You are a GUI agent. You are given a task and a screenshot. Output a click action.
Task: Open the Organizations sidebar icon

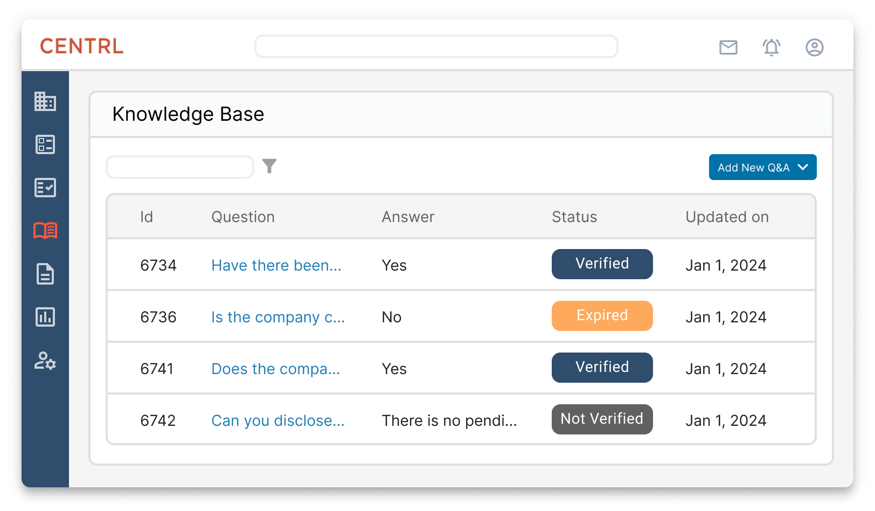pos(46,102)
